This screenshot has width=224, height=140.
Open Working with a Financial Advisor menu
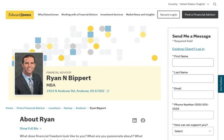79,15
